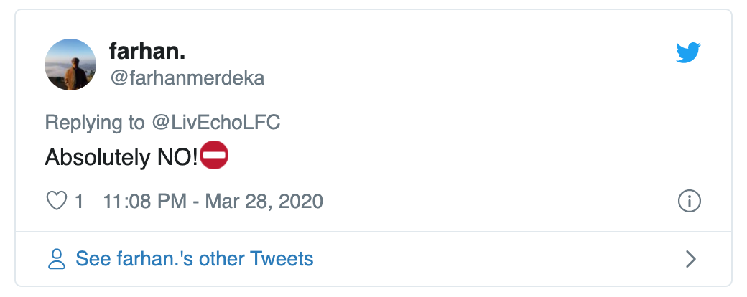This screenshot has width=747, height=297.
Task: Click the word "NO!" in the tweet
Action: (177, 158)
